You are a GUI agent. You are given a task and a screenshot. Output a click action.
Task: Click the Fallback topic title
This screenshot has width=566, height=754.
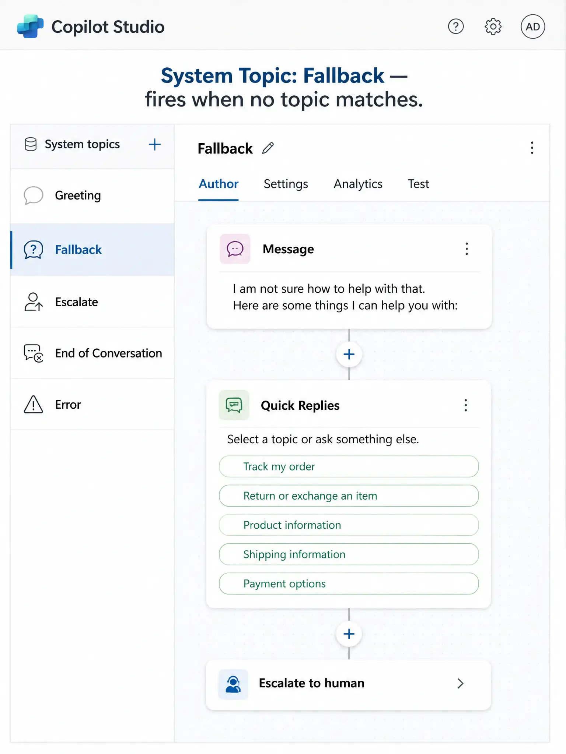225,148
